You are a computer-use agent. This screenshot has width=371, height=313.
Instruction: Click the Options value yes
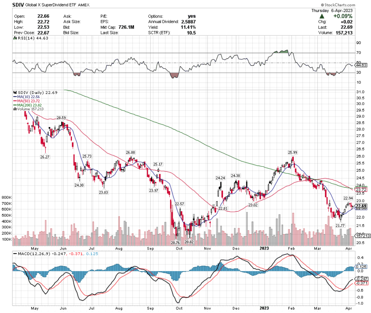click(192, 16)
